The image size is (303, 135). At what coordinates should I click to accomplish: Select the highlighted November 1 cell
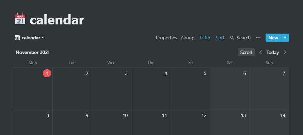pyautogui.click(x=33, y=89)
